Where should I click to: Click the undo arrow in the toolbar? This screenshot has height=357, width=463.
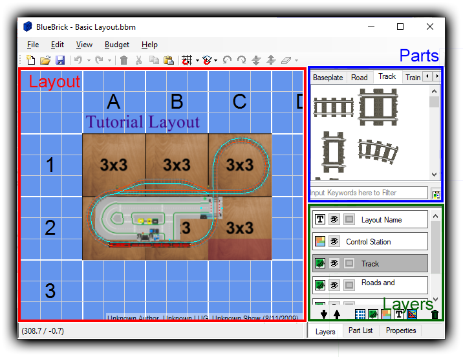(78, 60)
